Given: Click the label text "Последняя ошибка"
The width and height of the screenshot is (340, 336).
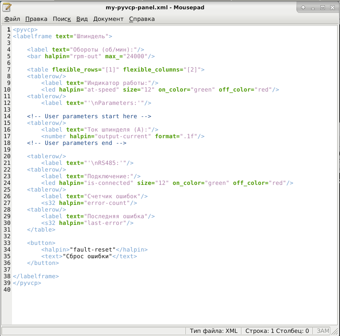Looking at the screenshot, I should 116,216.
